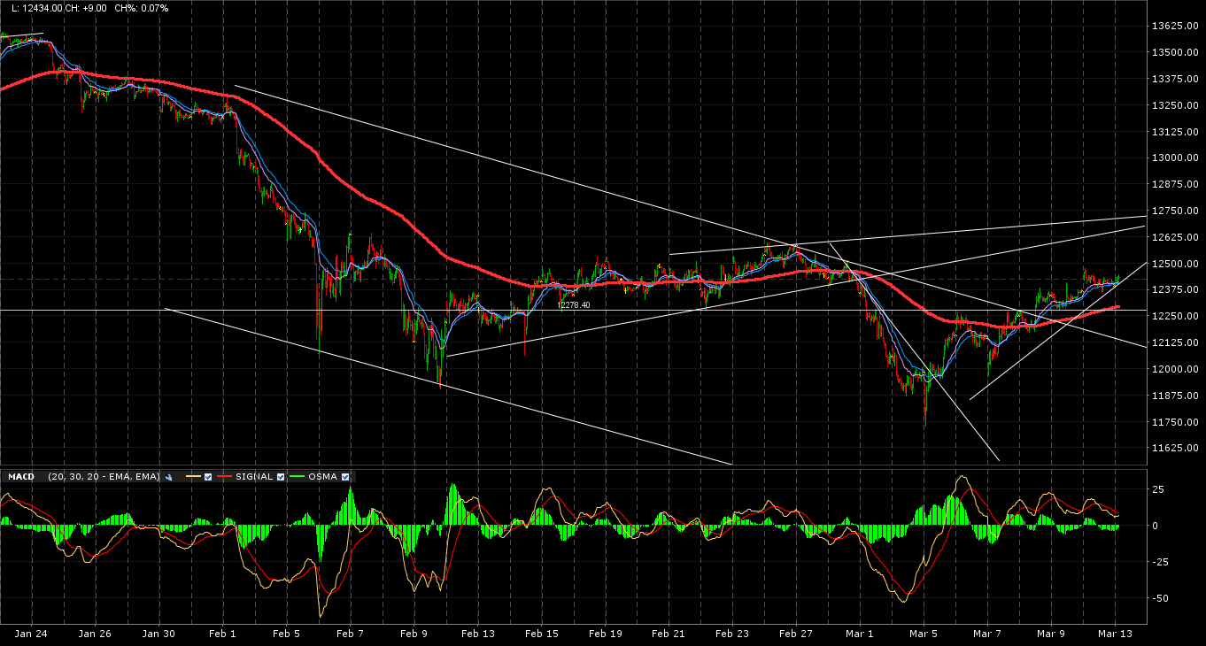Click the OSMA legend label

click(322, 477)
